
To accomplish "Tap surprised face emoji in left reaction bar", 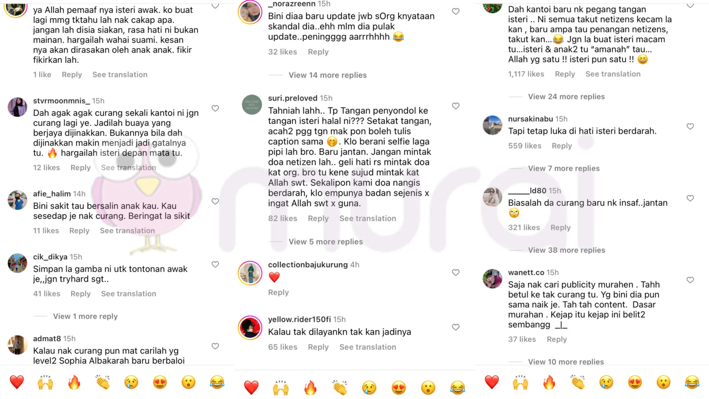I will [188, 382].
